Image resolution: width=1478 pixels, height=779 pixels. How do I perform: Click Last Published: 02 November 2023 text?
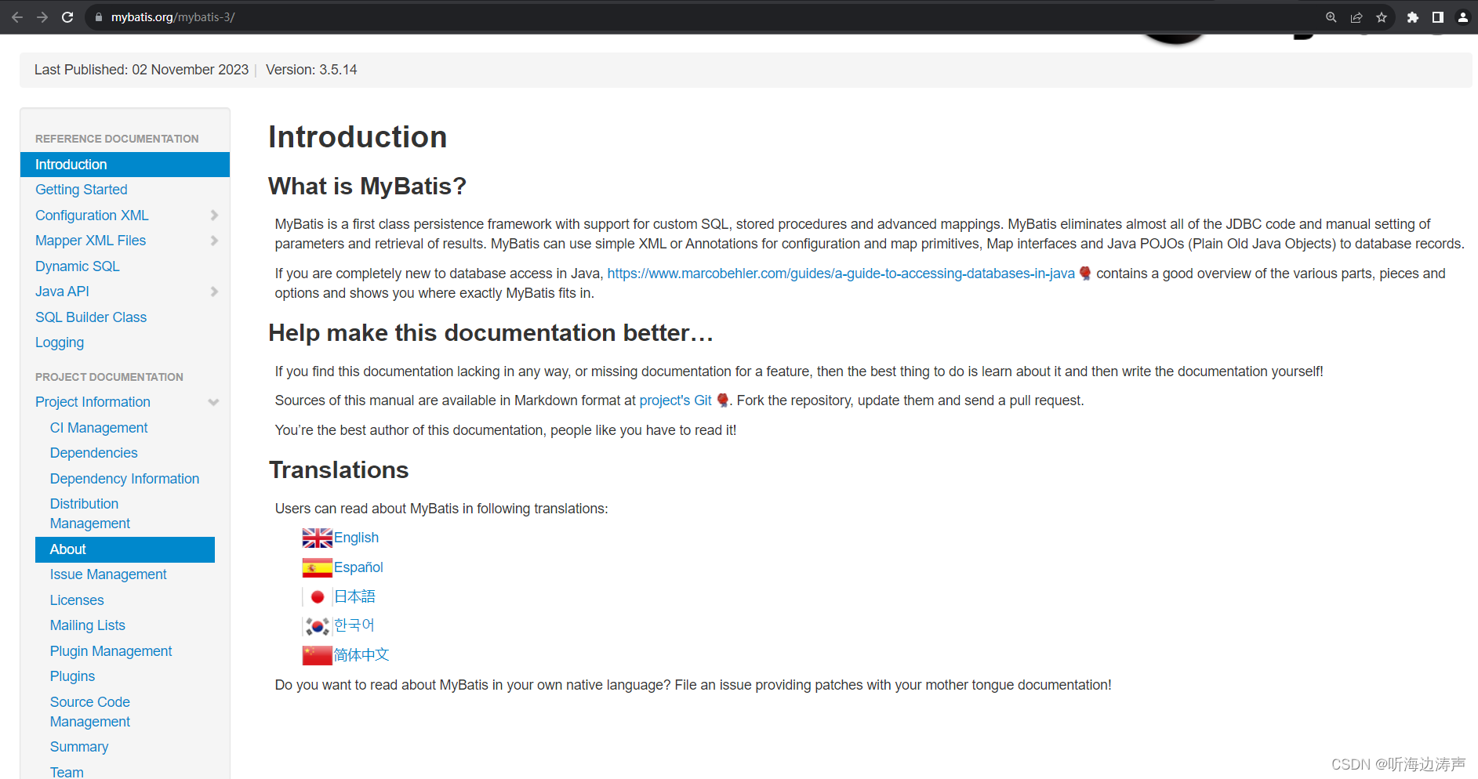coord(141,70)
